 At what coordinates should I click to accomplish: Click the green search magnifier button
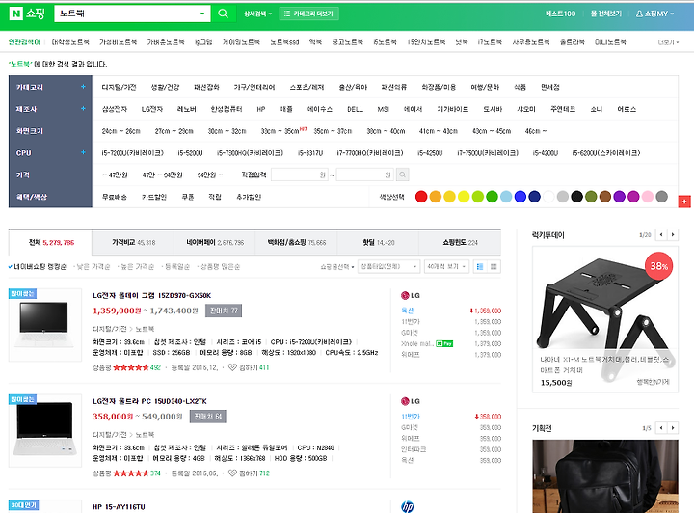[x=223, y=13]
